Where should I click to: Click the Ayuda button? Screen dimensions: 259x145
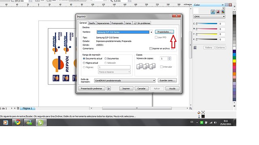click(x=172, y=89)
